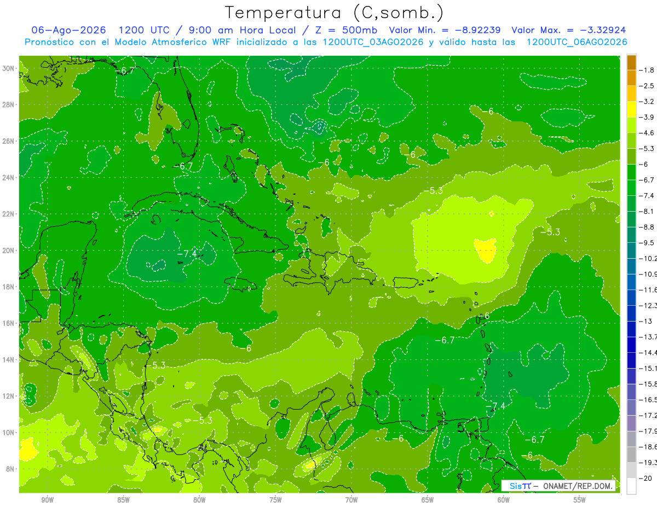Pick the white swatch below -20
Screen dimensions: 657x507
632,486
